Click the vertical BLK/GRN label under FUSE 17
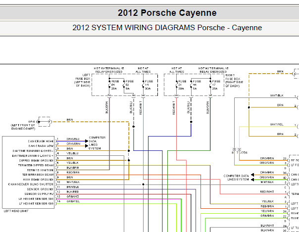This screenshot has height=232, width=299. coord(207,108)
